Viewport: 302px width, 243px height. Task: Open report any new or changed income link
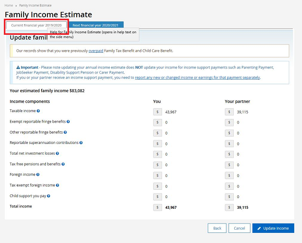197,78
